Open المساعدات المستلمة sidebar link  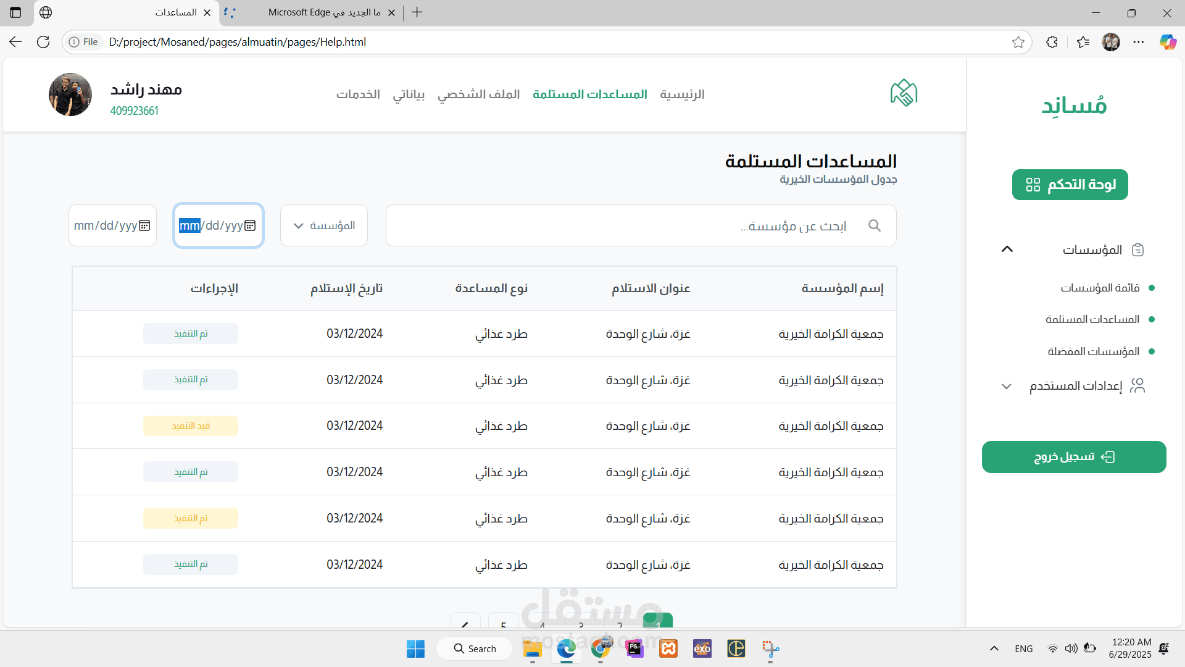click(x=1092, y=319)
